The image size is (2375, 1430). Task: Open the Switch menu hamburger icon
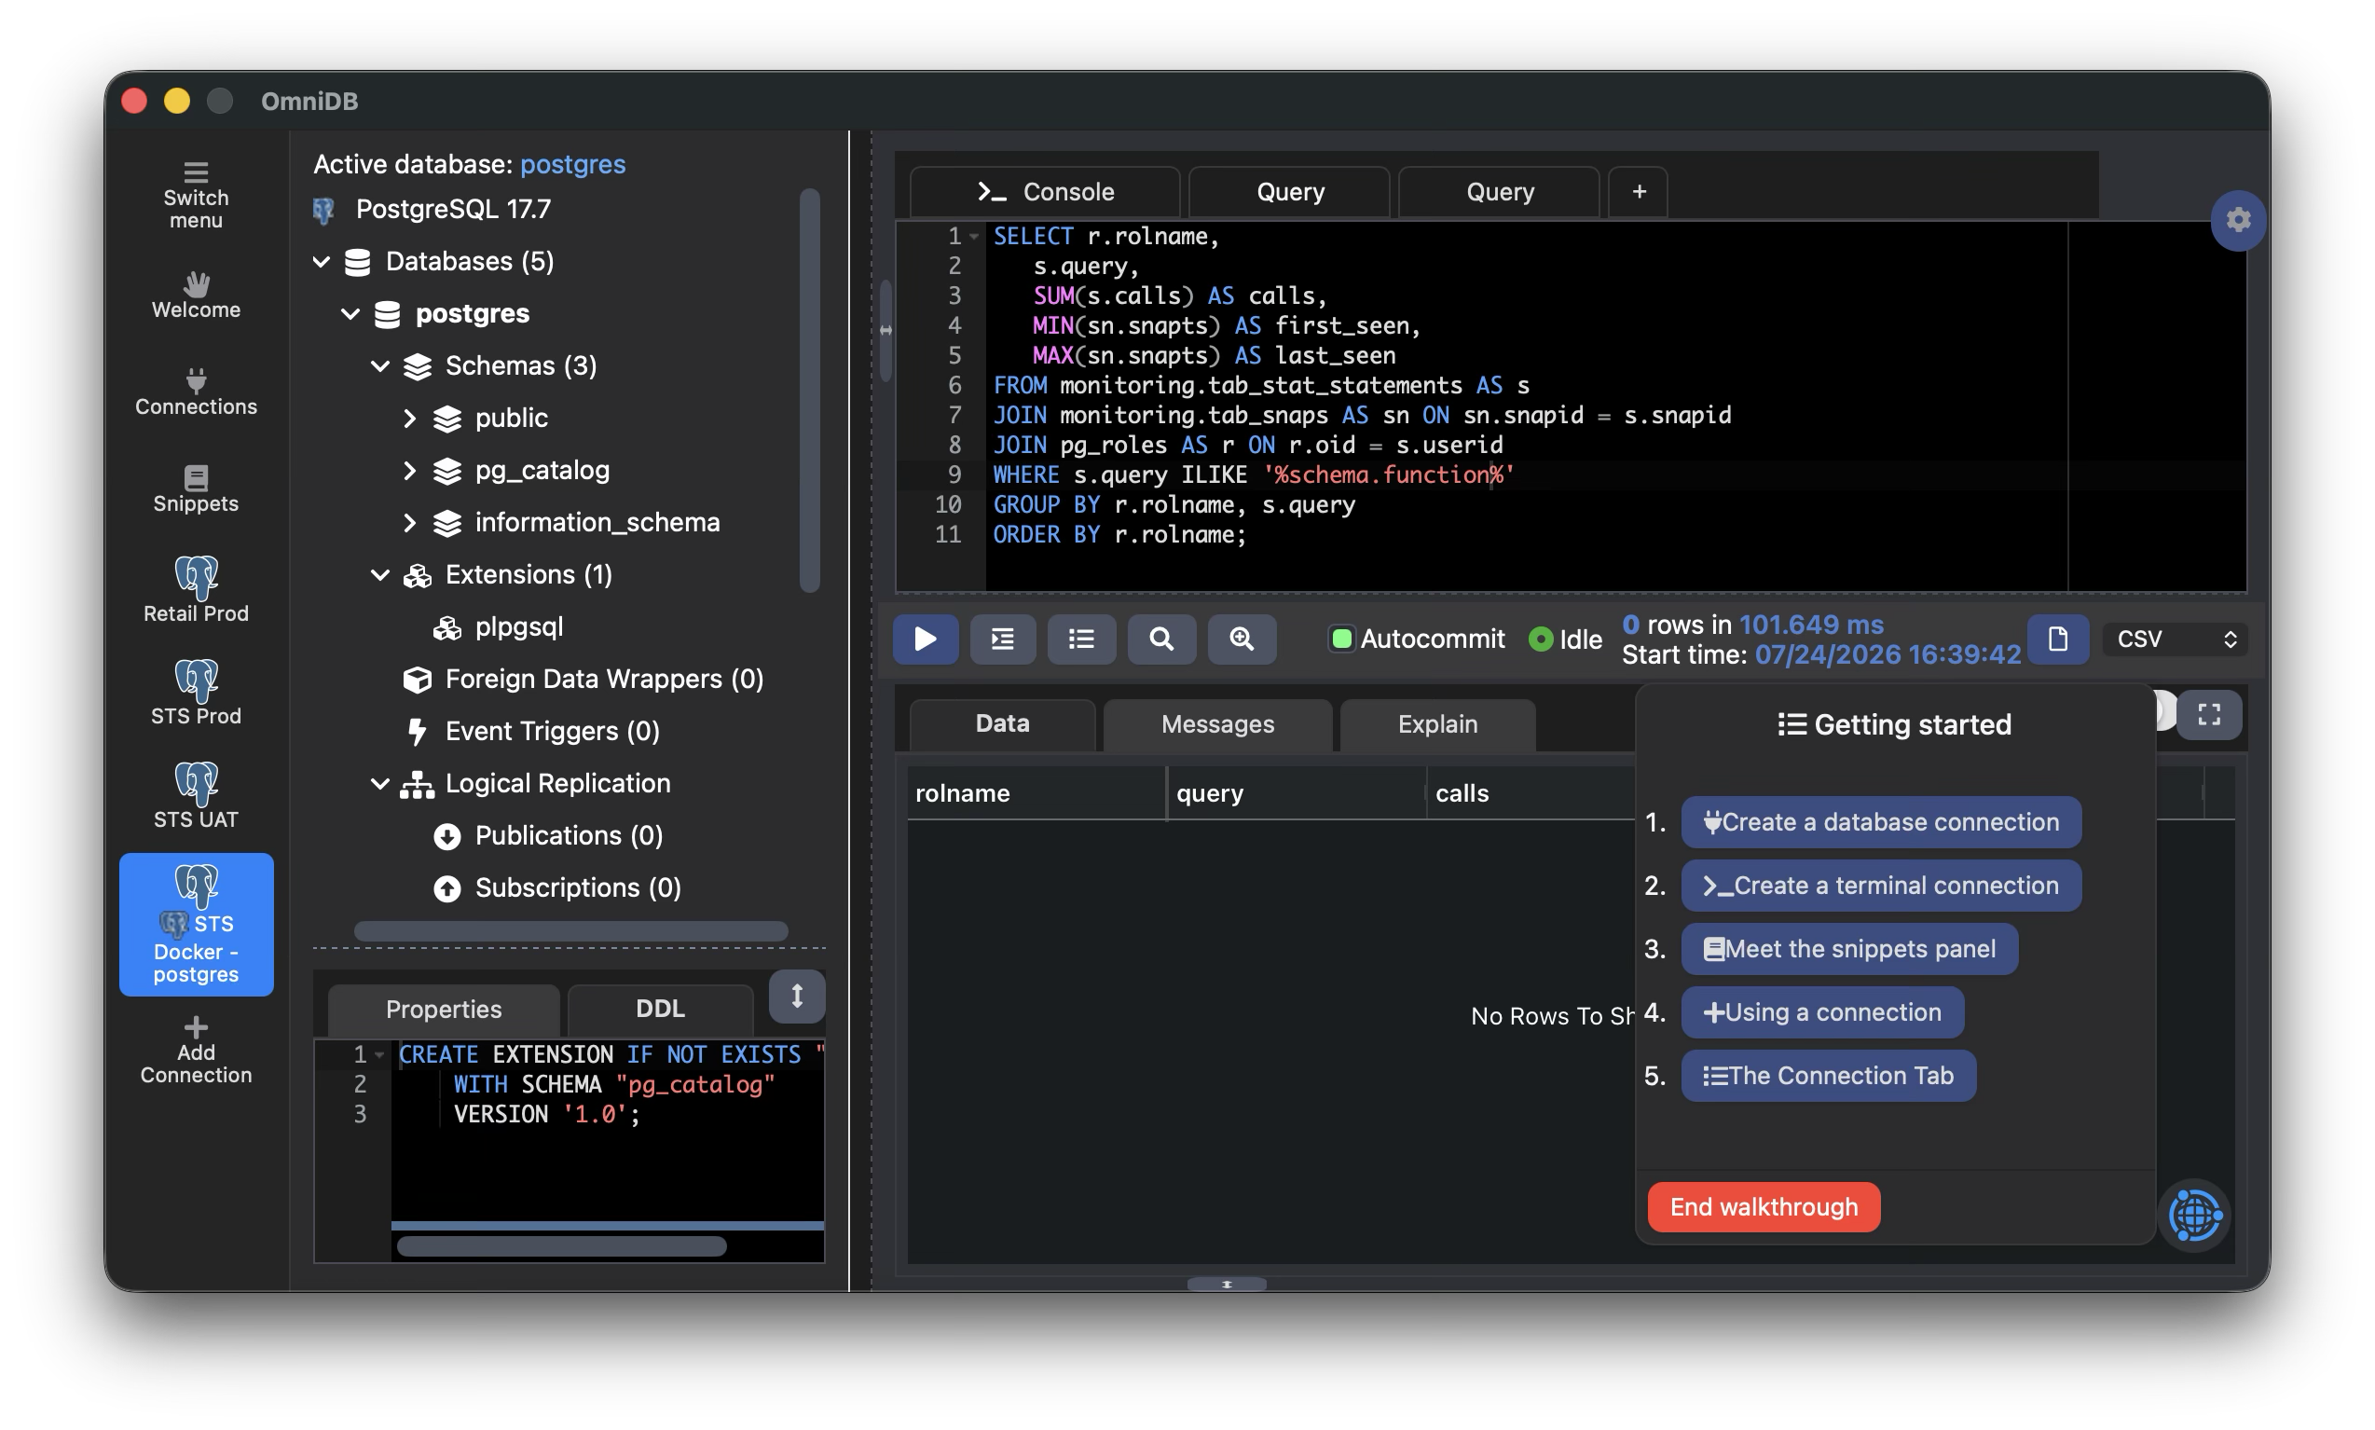pos(196,172)
